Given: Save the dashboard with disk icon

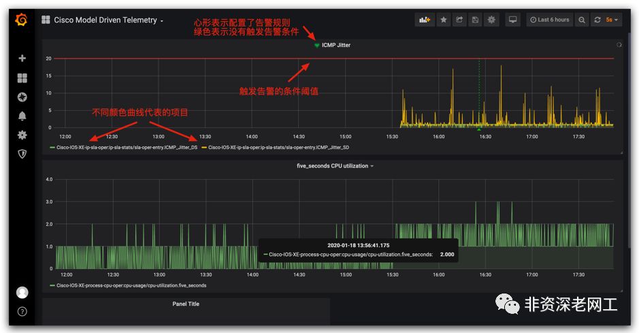Looking at the screenshot, I should click(x=475, y=20).
